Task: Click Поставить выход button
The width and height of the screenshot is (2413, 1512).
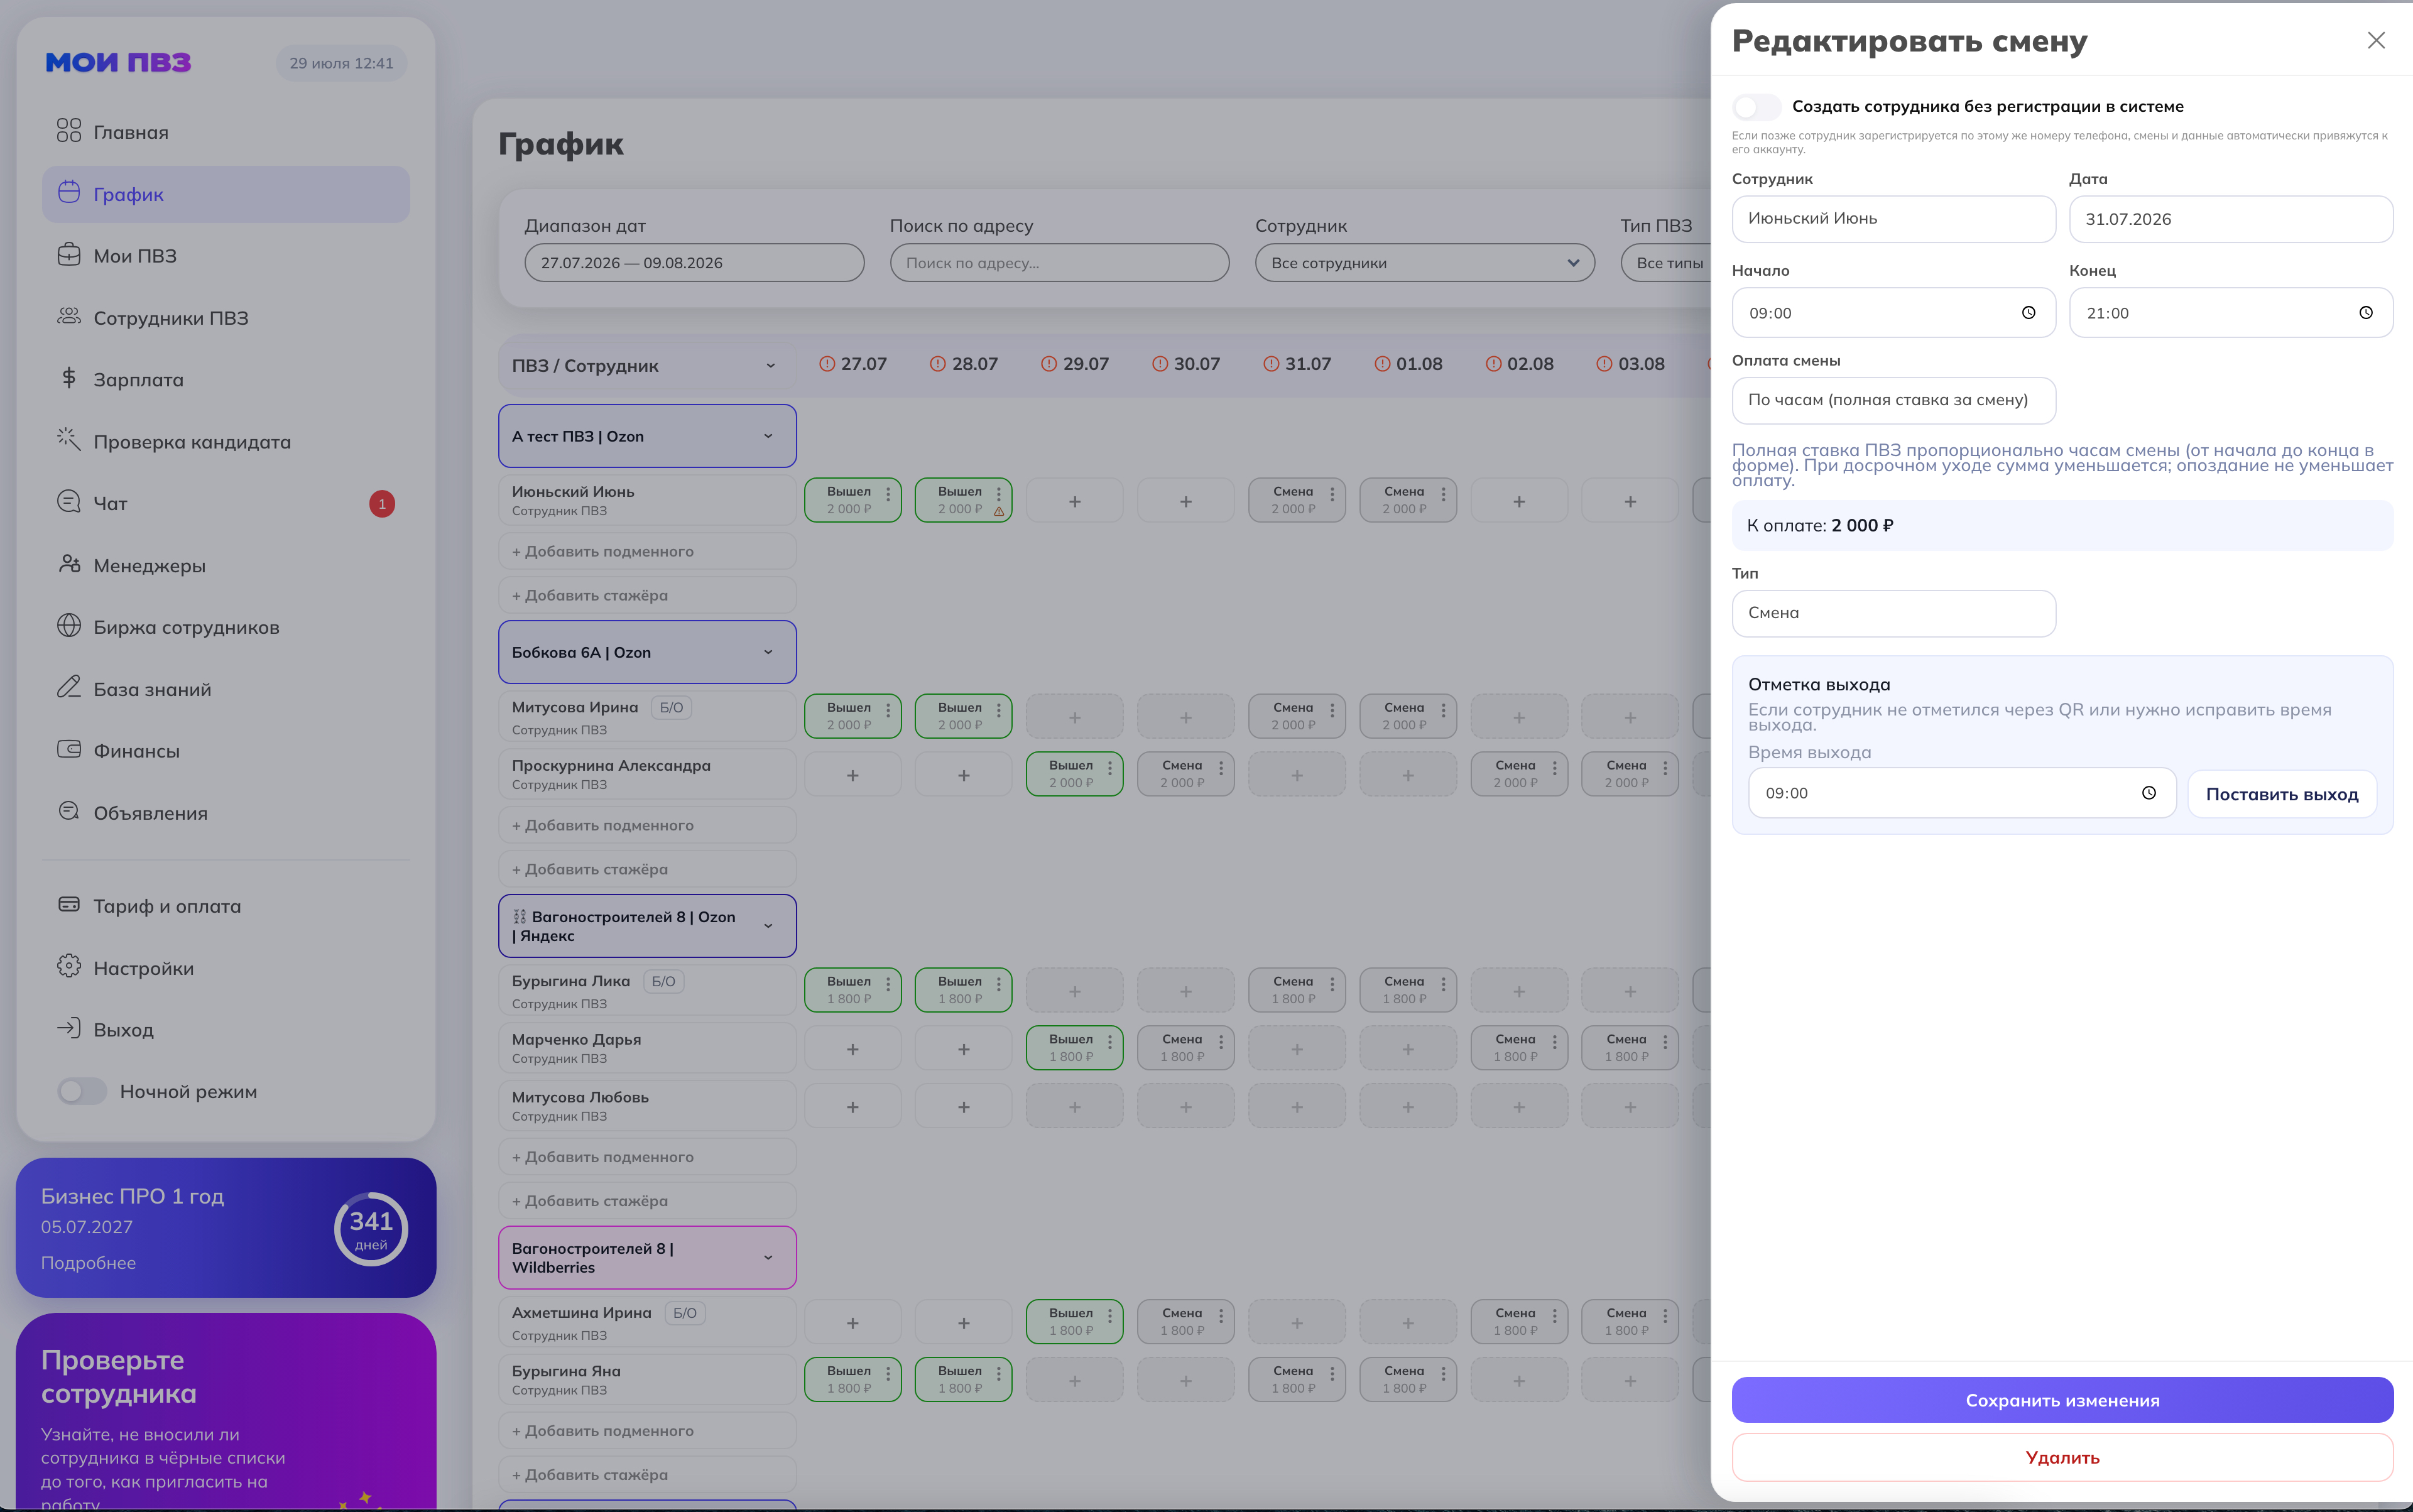Action: pos(2281,794)
